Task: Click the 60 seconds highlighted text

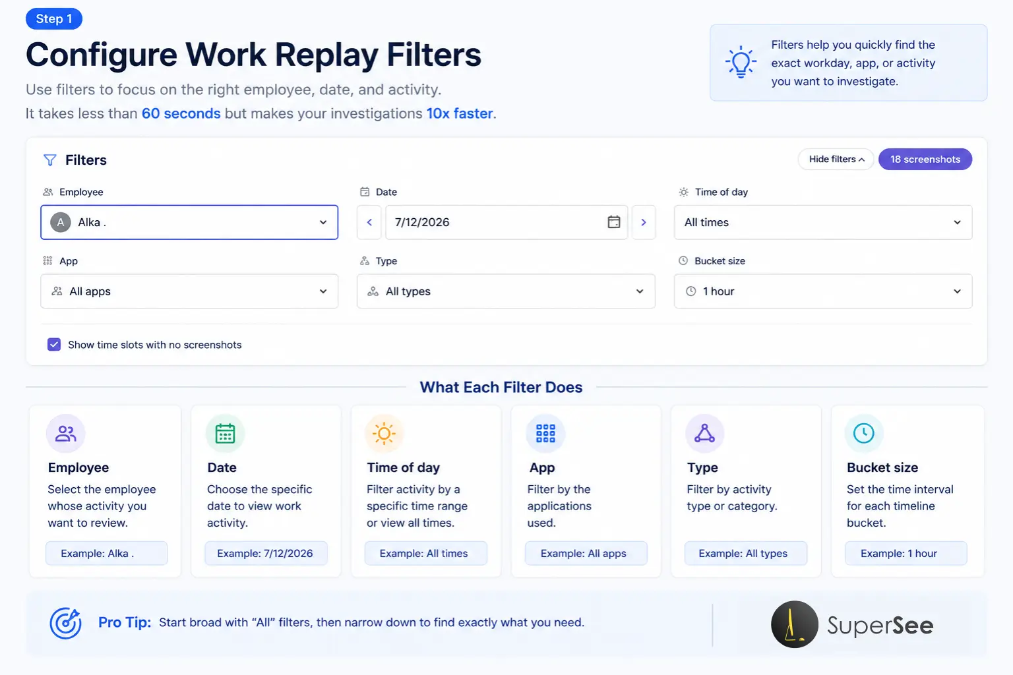Action: (x=181, y=113)
